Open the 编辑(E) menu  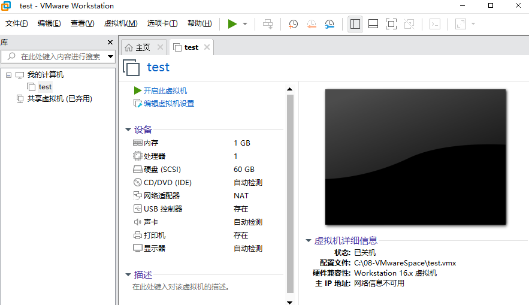tap(49, 23)
